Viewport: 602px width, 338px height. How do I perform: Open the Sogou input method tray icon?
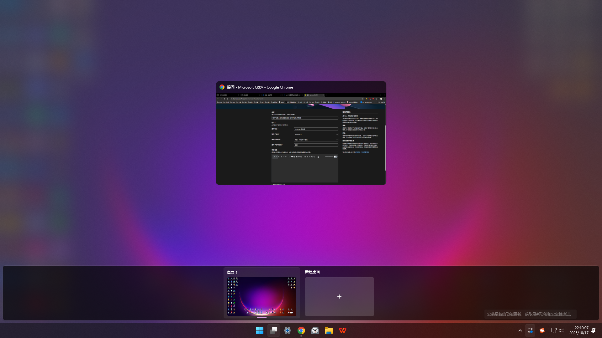tap(542, 330)
